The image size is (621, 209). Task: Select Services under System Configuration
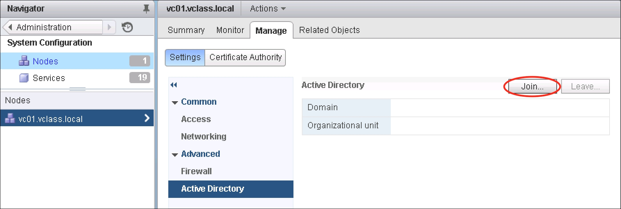point(77,78)
